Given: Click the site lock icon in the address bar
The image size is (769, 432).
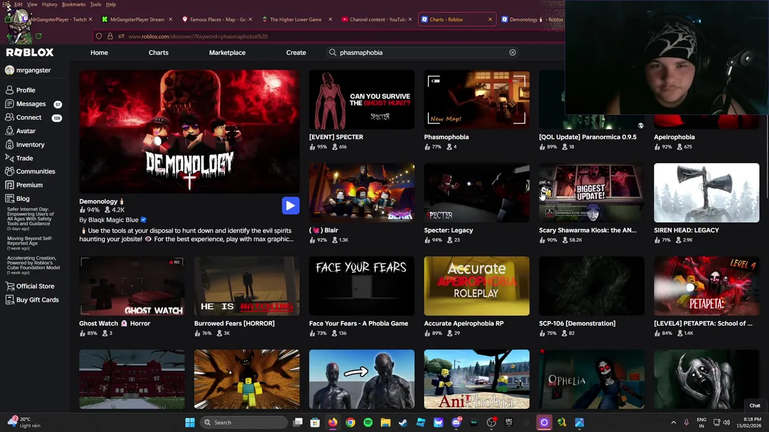Looking at the screenshot, I should point(109,36).
